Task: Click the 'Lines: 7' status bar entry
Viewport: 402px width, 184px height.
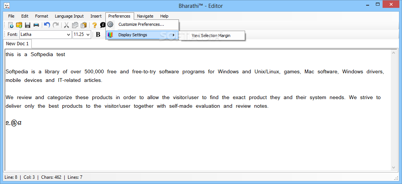Action: pos(75,177)
